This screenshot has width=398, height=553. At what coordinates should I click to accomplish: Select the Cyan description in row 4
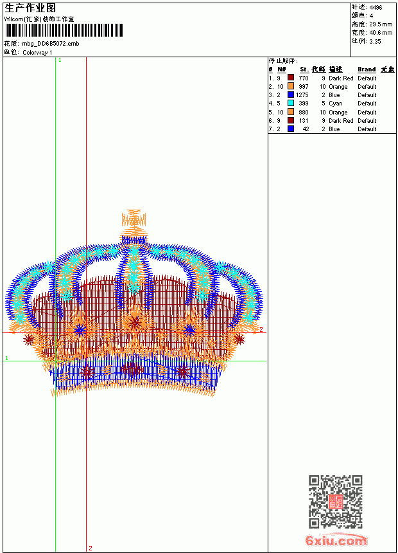tap(335, 104)
